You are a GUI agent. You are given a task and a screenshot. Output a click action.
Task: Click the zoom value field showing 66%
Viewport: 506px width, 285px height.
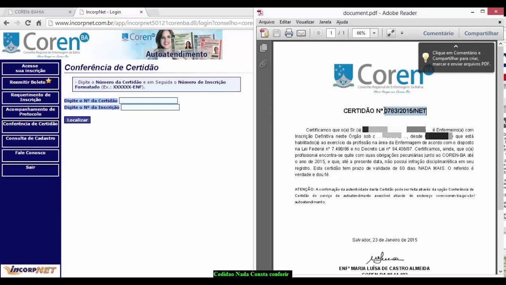pos(361,33)
